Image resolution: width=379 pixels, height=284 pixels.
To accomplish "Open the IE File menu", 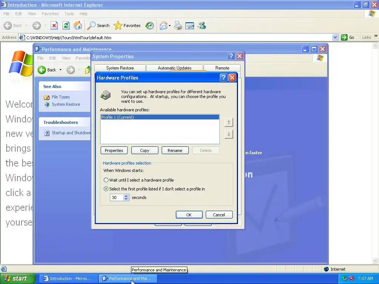I will pyautogui.click(x=6, y=14).
